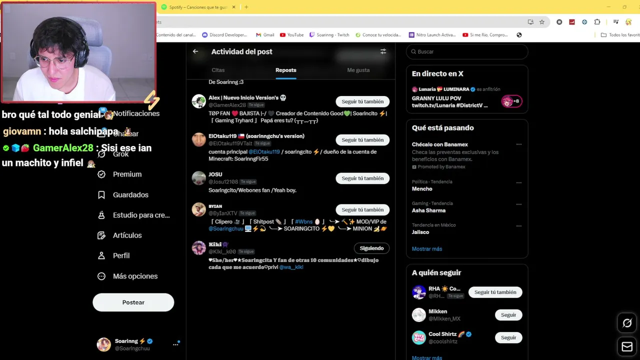Switch to the Citas tab
640x360 pixels.
coord(218,70)
